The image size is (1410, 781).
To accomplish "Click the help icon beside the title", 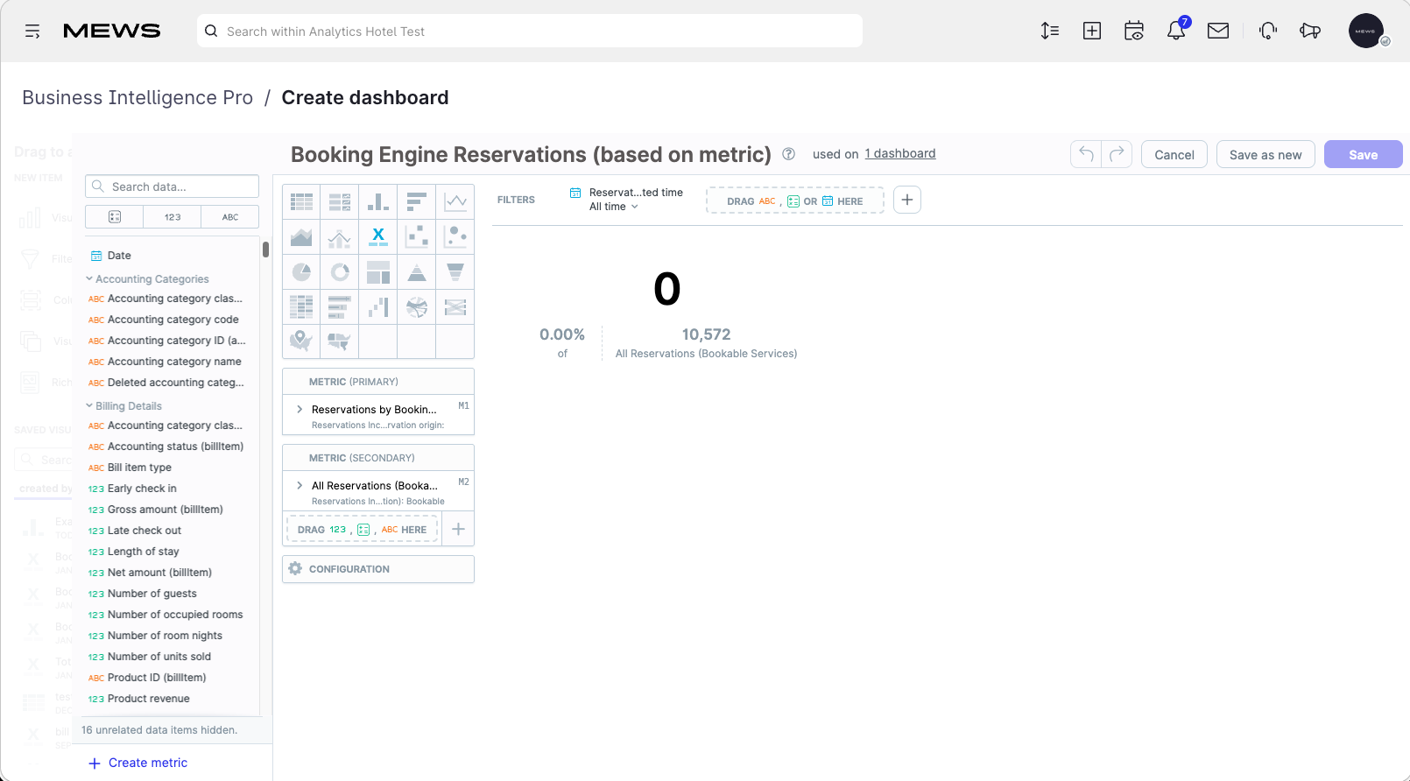I will point(788,154).
